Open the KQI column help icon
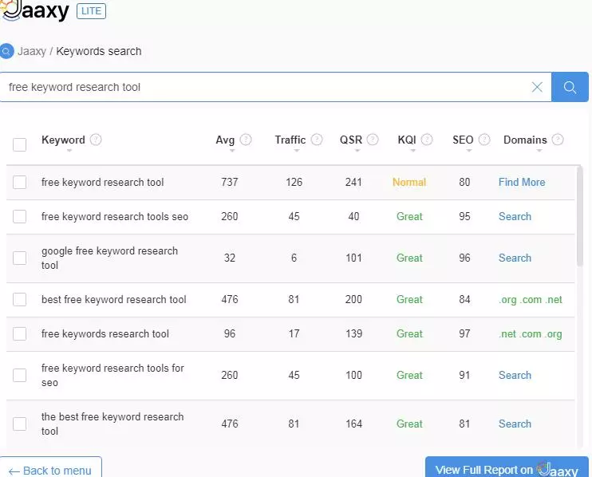 click(x=427, y=140)
